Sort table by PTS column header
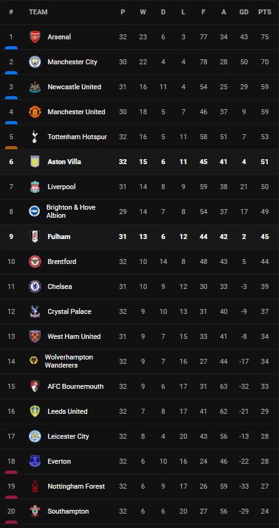 click(x=265, y=12)
